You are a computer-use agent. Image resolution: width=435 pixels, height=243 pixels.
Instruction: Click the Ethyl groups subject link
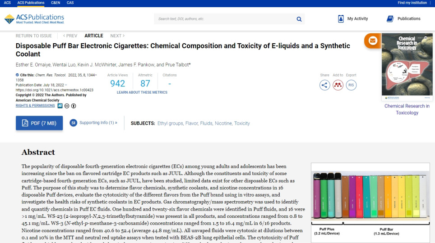pyautogui.click(x=170, y=123)
